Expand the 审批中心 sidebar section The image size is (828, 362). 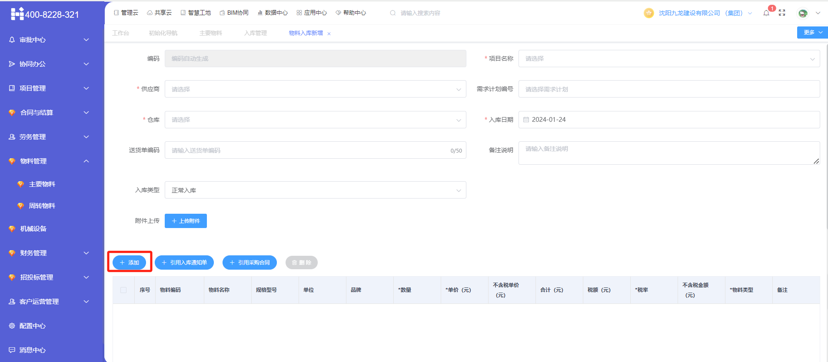coord(86,39)
